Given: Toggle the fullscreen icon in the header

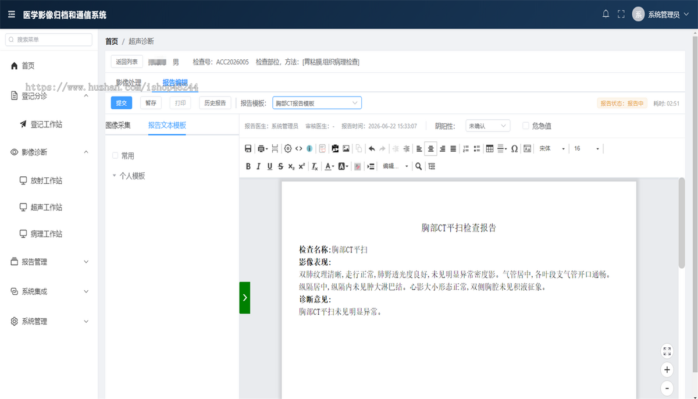Looking at the screenshot, I should pos(621,14).
